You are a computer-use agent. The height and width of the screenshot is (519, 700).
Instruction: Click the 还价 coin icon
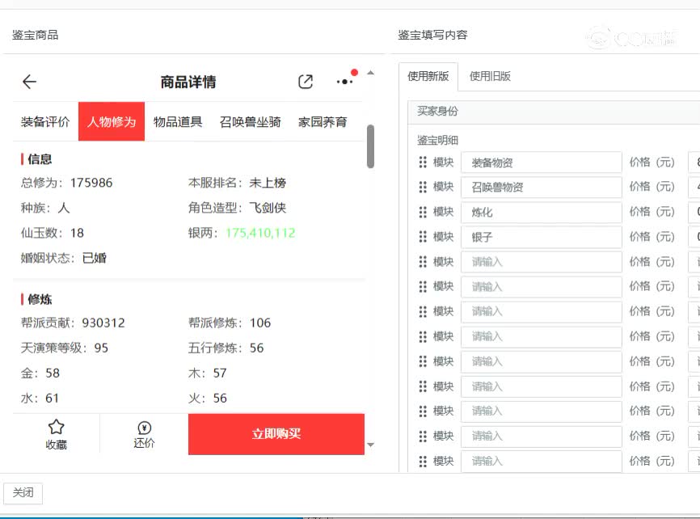(144, 426)
